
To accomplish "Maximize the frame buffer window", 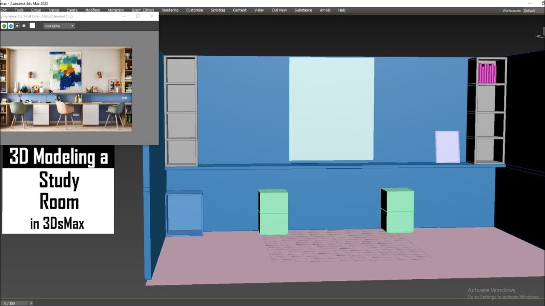I will click(138, 16).
